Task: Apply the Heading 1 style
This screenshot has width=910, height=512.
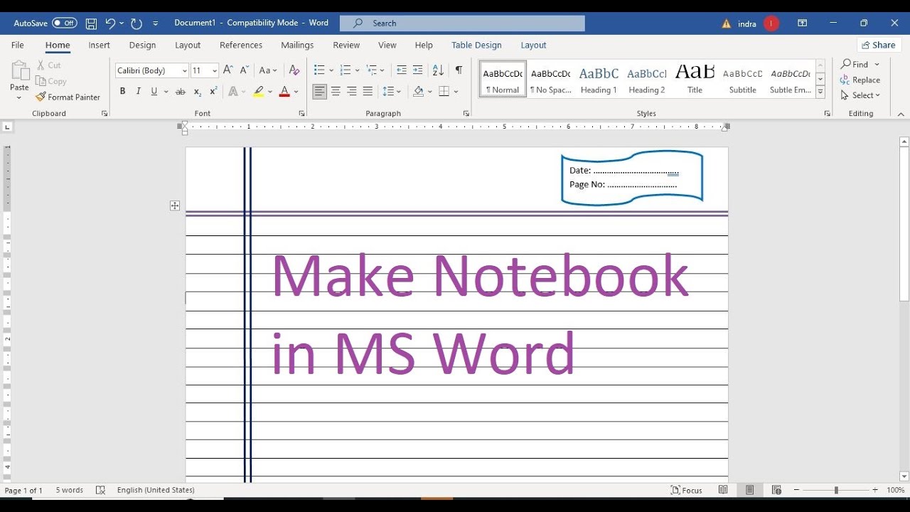Action: click(x=599, y=79)
